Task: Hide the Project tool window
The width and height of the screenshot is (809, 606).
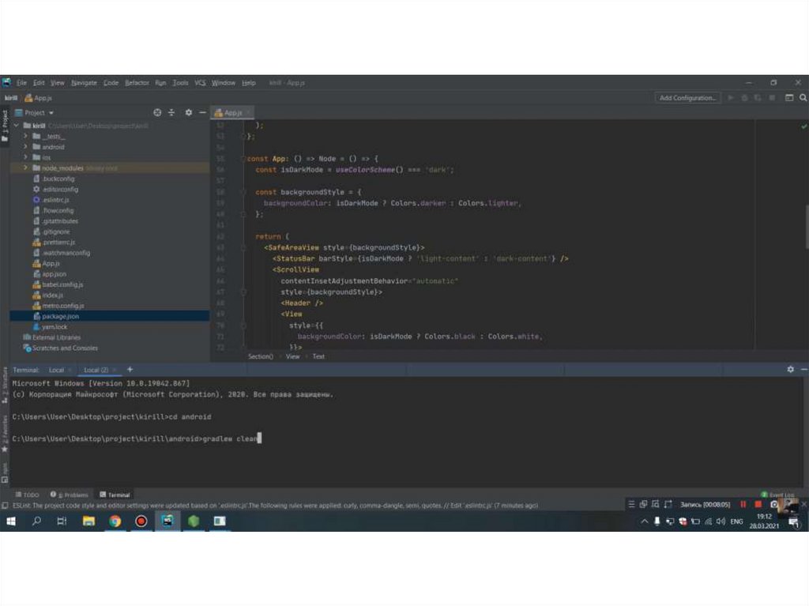Action: point(203,112)
